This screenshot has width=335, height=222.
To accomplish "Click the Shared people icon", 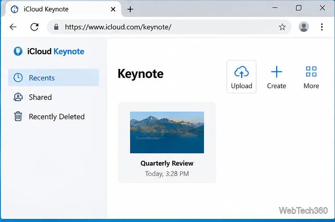I will 18,97.
